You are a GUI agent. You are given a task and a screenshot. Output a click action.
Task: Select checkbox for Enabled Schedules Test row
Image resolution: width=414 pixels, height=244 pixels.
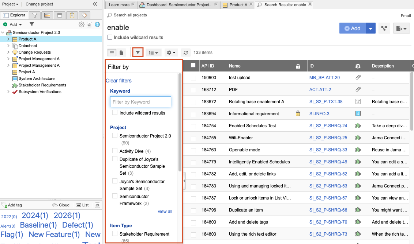[193, 126]
